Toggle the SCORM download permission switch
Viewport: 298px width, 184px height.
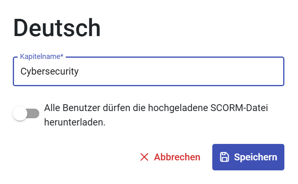(26, 114)
